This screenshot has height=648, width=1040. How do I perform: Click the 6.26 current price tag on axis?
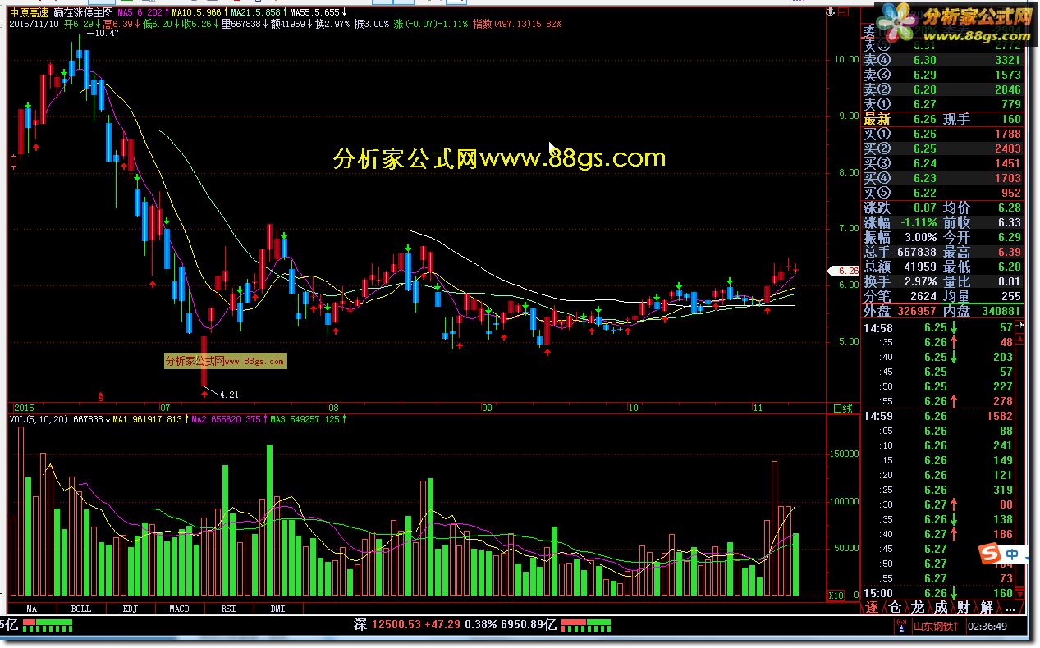843,270
